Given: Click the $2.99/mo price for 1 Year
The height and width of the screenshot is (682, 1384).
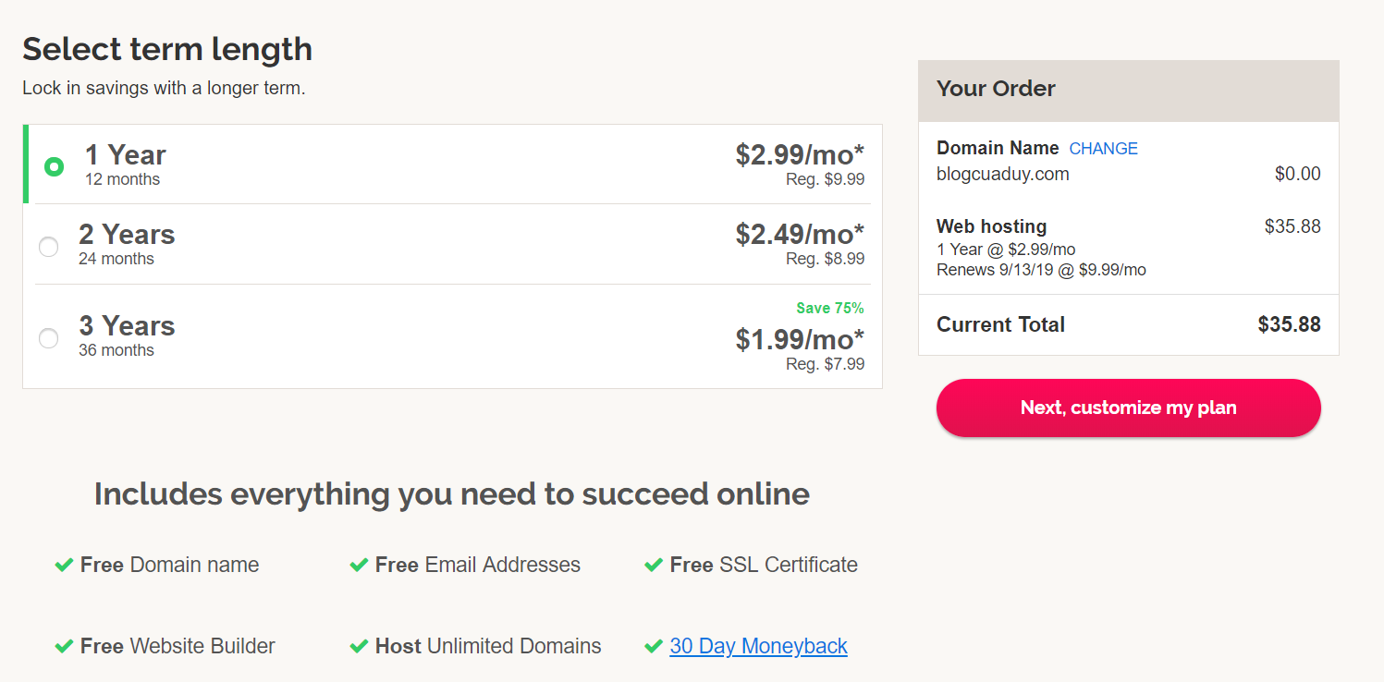Looking at the screenshot, I should (800, 154).
